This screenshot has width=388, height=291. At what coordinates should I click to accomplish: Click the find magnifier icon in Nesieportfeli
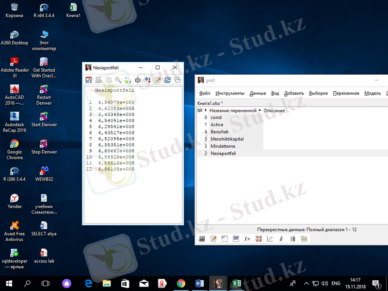click(x=118, y=80)
